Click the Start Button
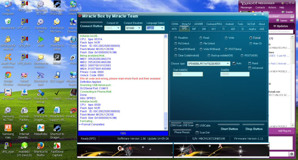 point(229,129)
